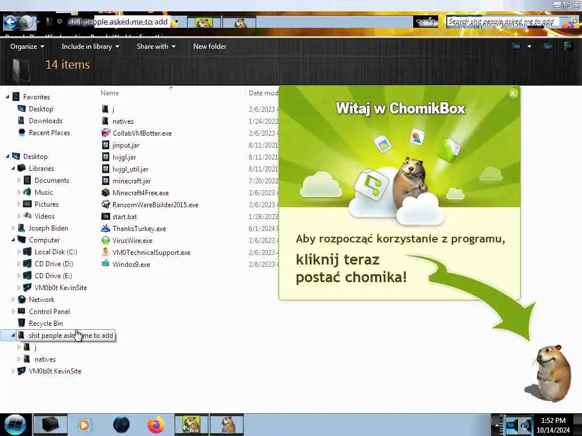Click the minecraft.jar file icon
This screenshot has height=436, width=582.
105,181
